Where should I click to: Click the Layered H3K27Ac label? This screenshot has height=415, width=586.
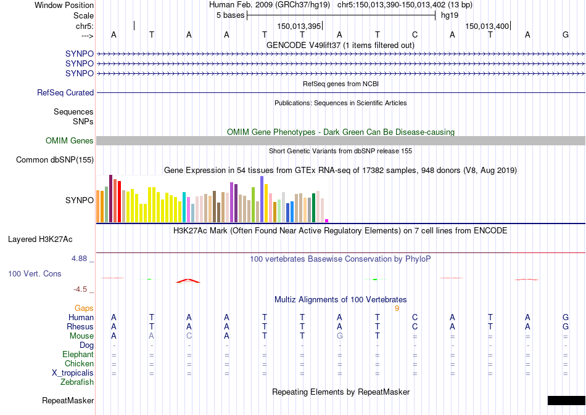40,240
